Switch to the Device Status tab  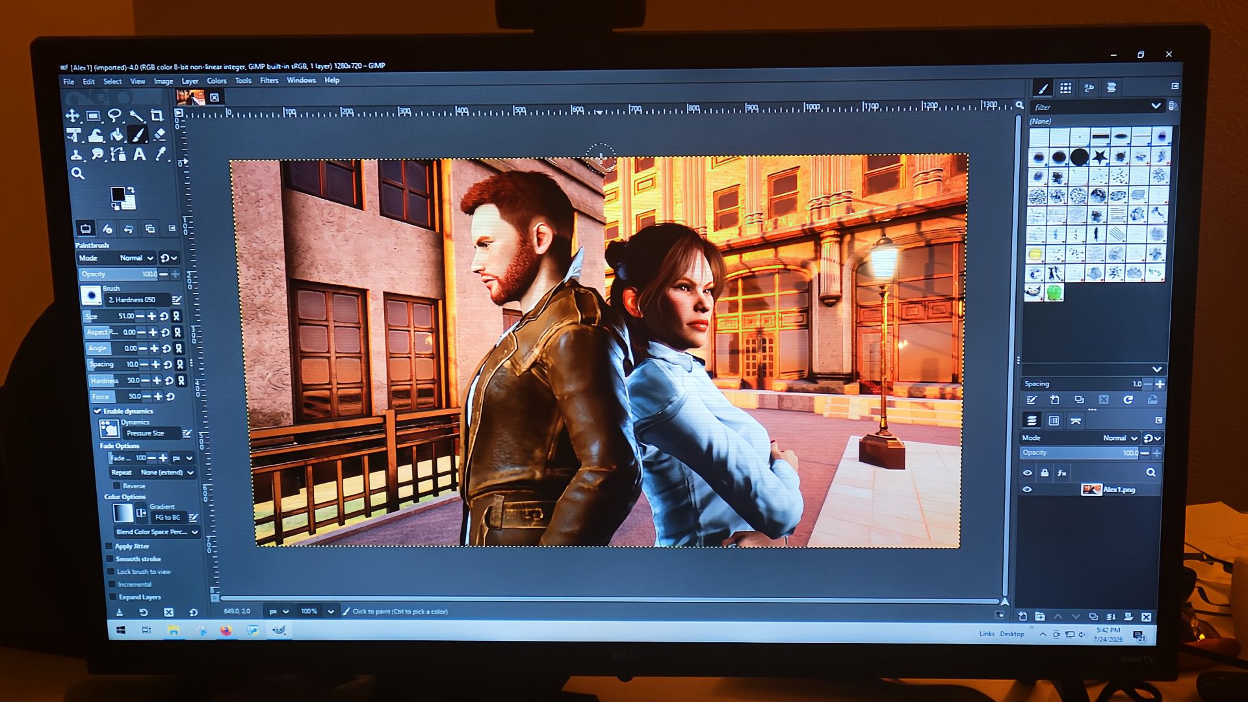coord(107,229)
